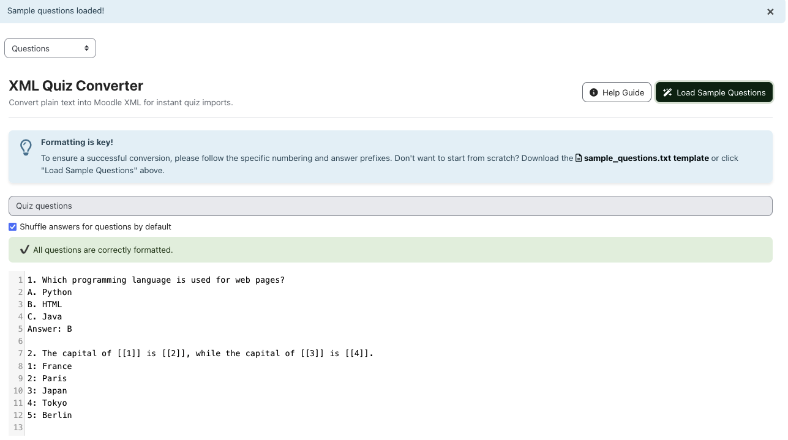Click line number 13 in the gutter
788x440 pixels.
(18, 427)
